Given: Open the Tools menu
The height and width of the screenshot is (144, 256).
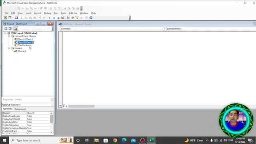Looking at the screenshot, I should point(63,13).
